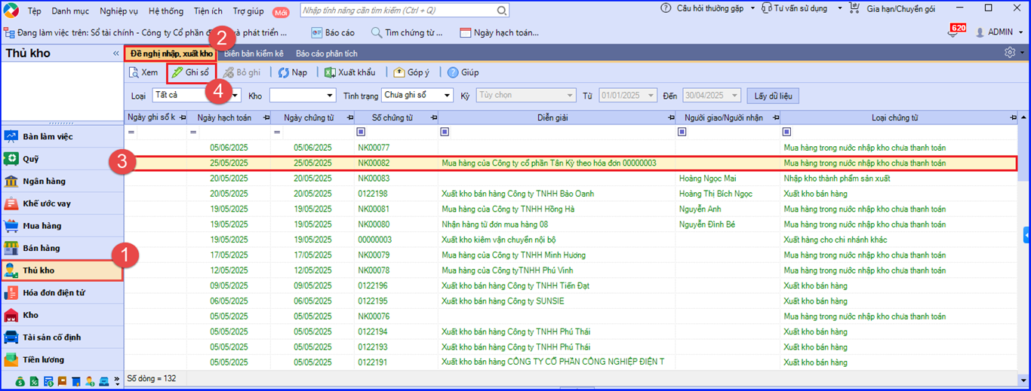Click the Ghi sổ pen icon
The image size is (1031, 391).
(177, 72)
